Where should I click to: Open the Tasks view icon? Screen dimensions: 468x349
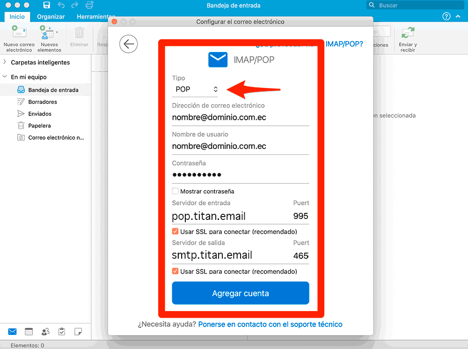pos(62,331)
